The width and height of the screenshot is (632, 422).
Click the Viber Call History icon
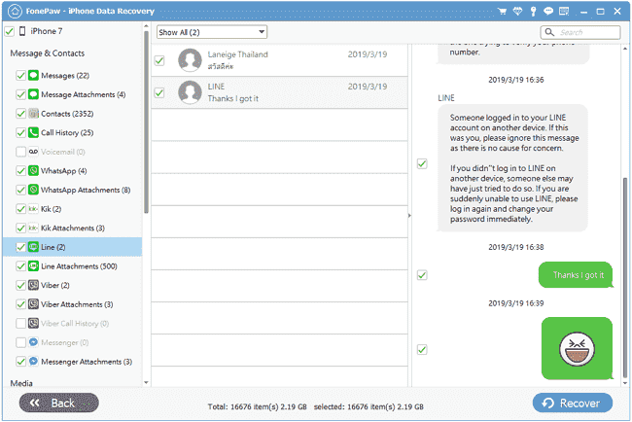click(33, 323)
